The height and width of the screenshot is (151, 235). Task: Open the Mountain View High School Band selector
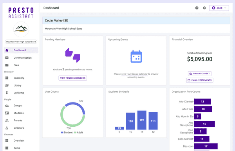(21, 42)
